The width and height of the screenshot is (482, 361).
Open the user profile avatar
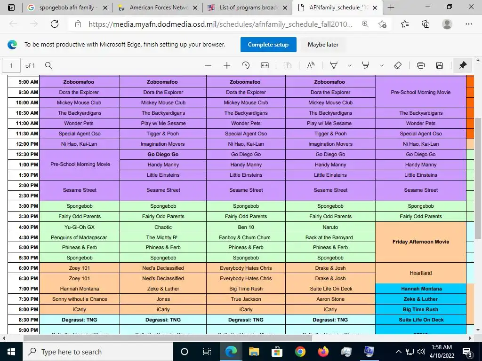(x=447, y=24)
